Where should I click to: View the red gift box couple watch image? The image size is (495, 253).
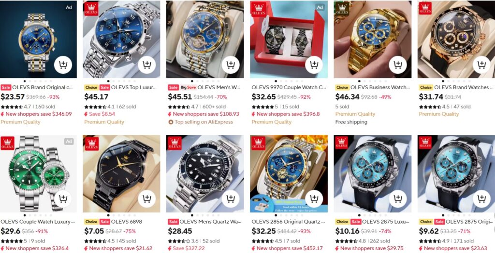[x=289, y=40]
